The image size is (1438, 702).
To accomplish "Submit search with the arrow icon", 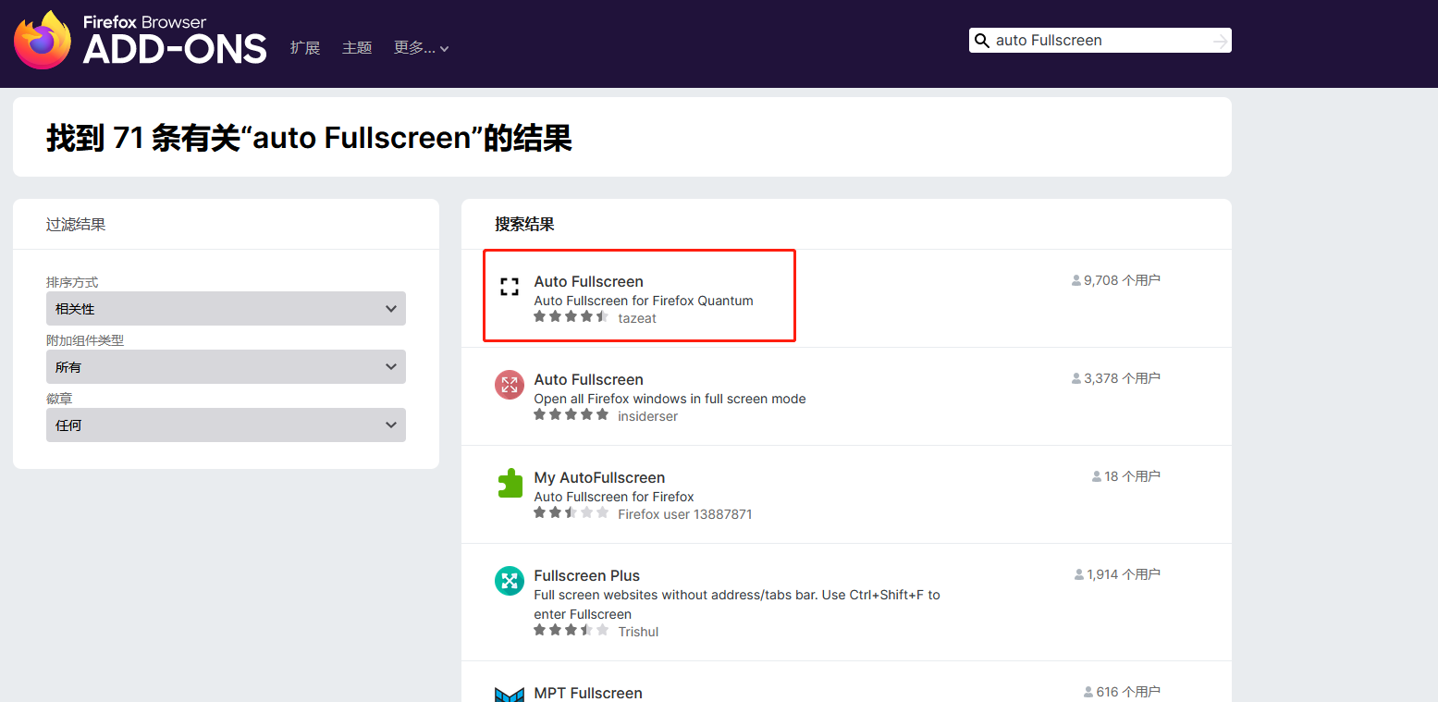I will pyautogui.click(x=1220, y=41).
